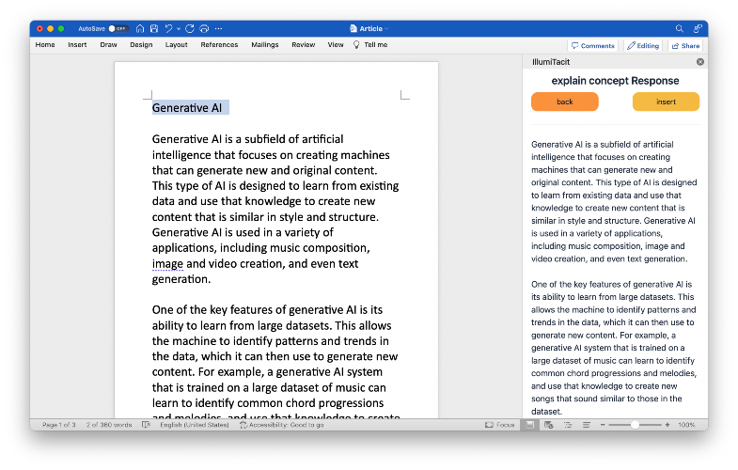The width and height of the screenshot is (738, 470).
Task: Click the zoom slider handle
Action: coord(635,425)
